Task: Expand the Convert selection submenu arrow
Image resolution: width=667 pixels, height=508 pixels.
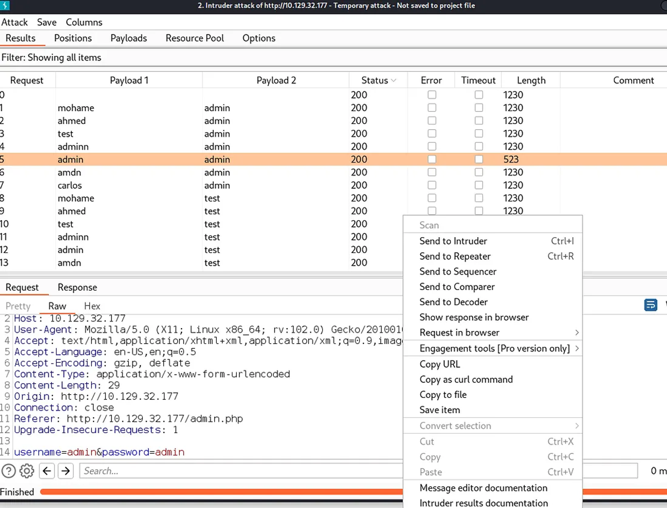Action: 577,426
